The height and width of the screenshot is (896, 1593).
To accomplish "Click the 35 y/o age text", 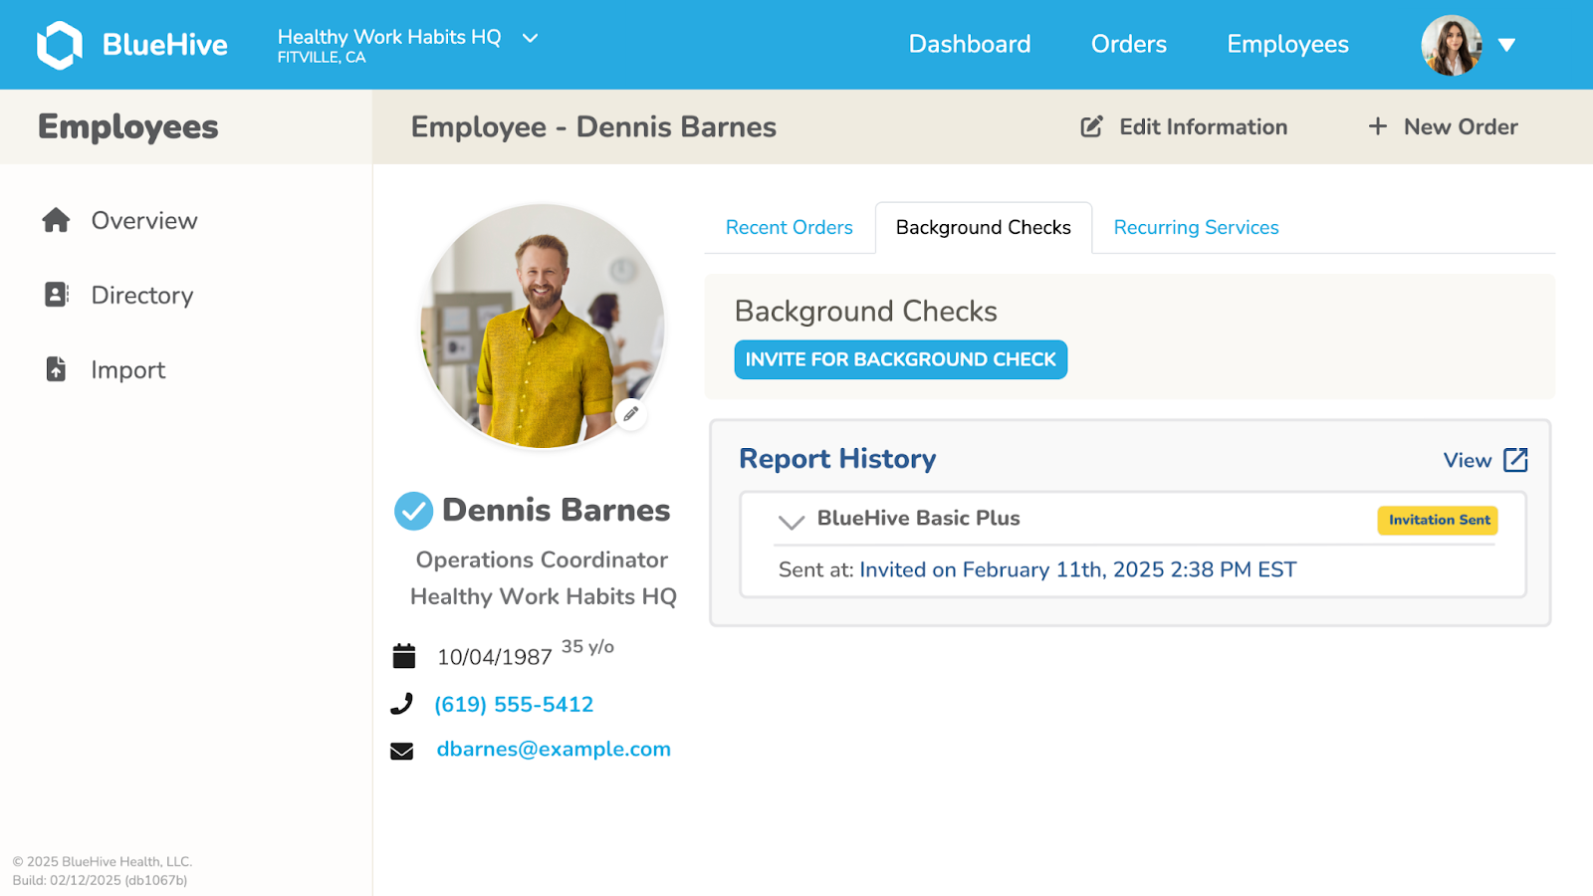I will click(x=587, y=647).
